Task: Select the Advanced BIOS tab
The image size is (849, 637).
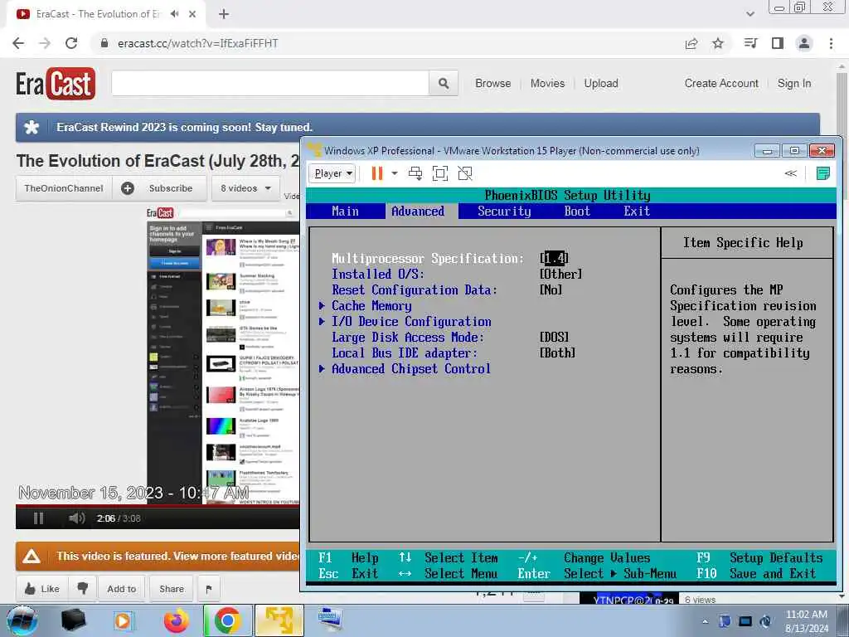Action: [x=418, y=212]
